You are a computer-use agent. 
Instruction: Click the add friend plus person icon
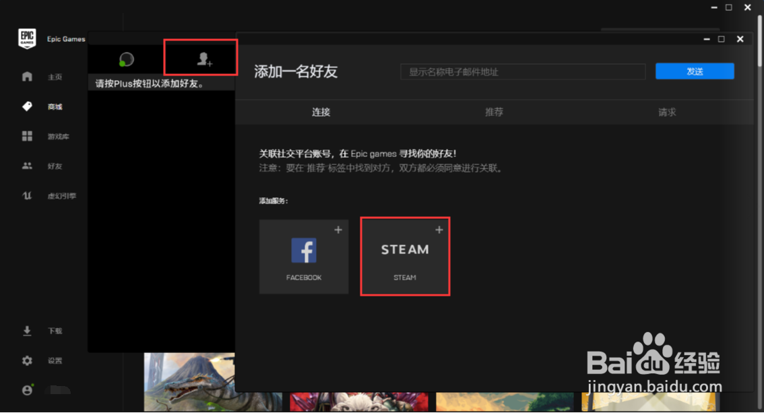click(x=205, y=59)
